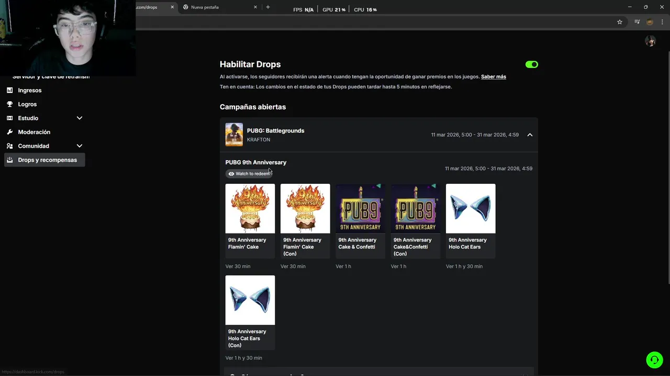The width and height of the screenshot is (670, 376).
Task: Toggle the Habilitar Drops switch
Action: pos(532,64)
